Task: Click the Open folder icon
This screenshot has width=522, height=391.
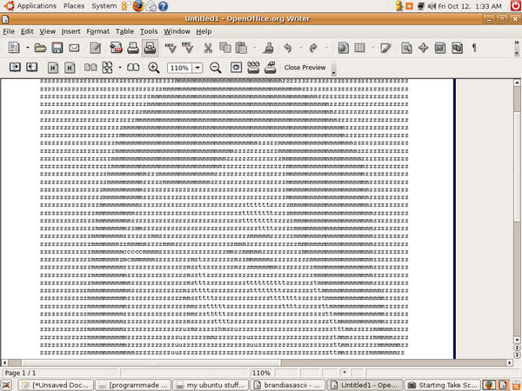Action: point(40,48)
